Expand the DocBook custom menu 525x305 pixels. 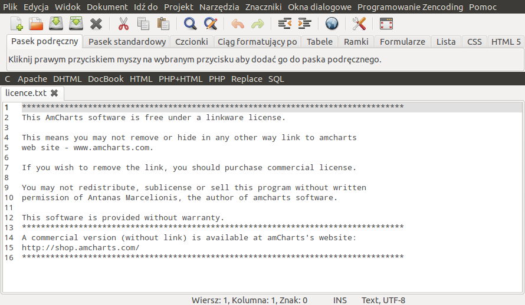tap(106, 79)
